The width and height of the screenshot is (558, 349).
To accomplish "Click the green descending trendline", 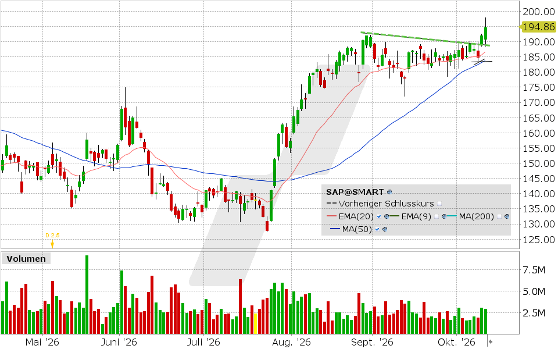I will point(425,39).
